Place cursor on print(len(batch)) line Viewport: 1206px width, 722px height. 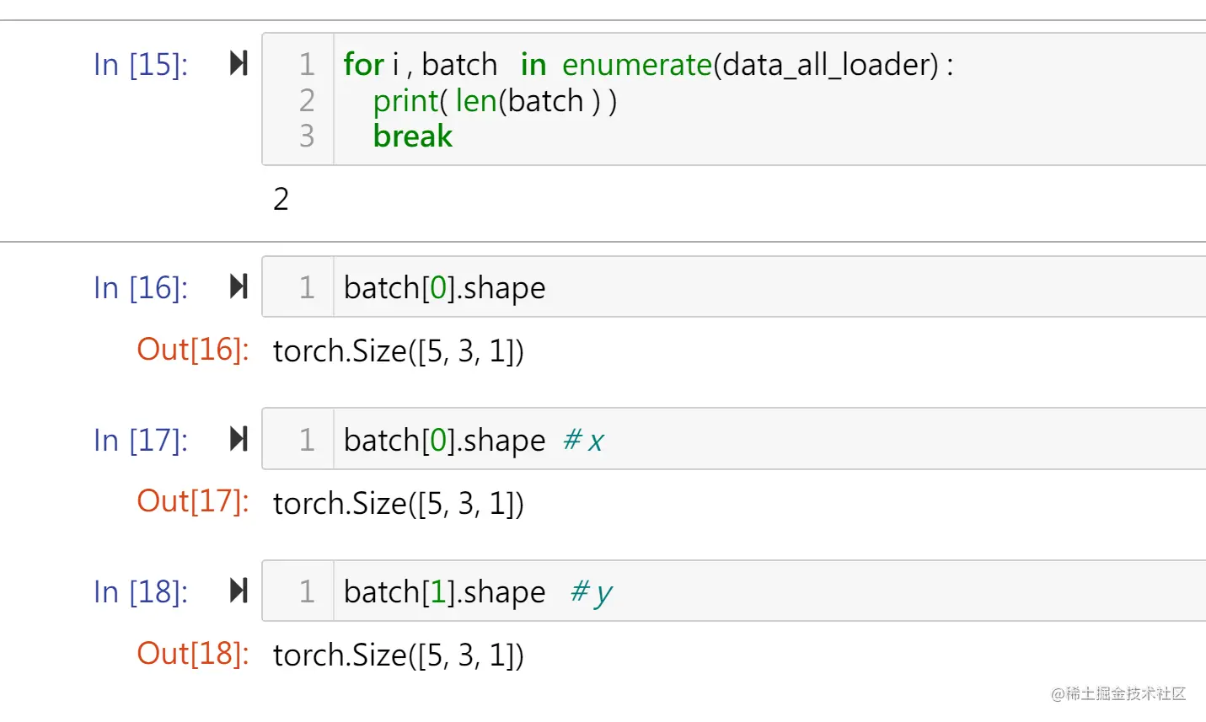pos(495,101)
